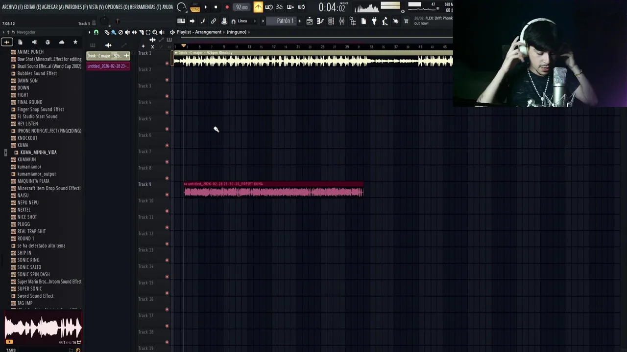Viewport: 627px width, 352px height.
Task: Show audio waveform tab in browser
Action: [7, 42]
